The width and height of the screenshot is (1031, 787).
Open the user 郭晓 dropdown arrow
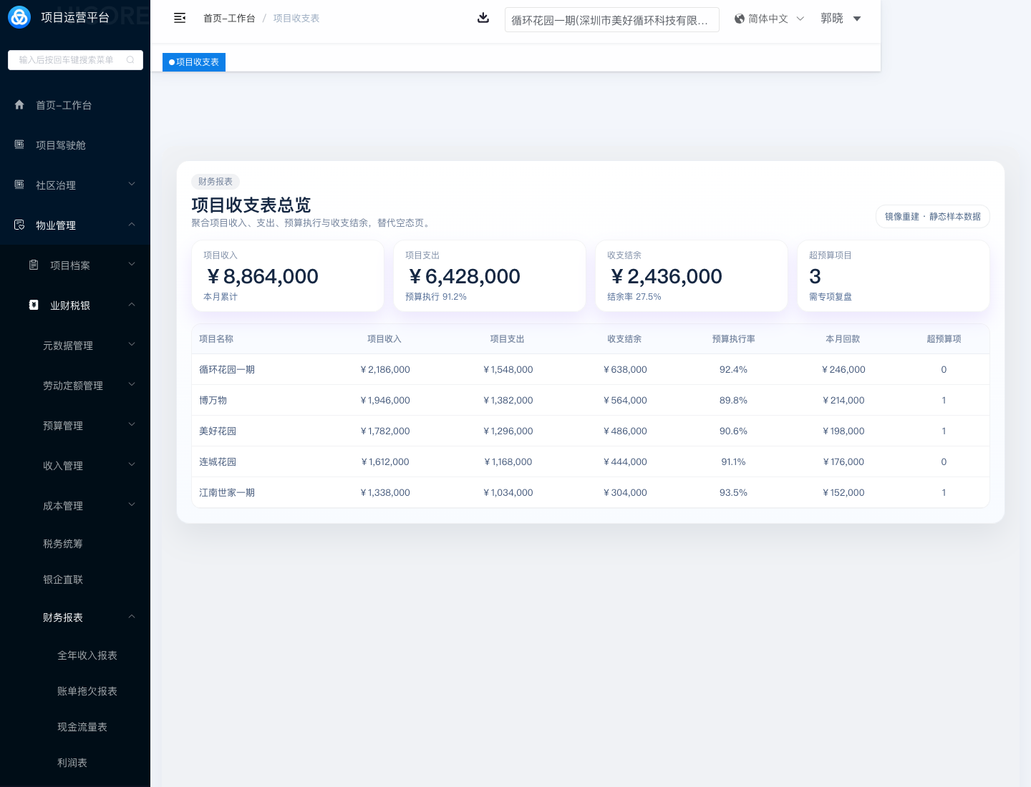pos(857,19)
